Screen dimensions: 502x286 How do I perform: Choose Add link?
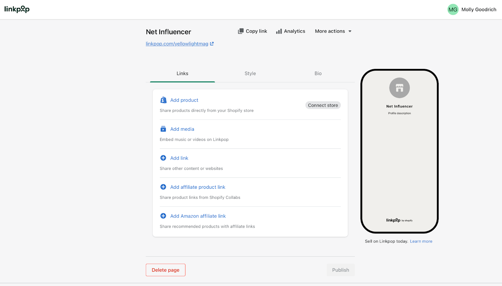click(179, 158)
